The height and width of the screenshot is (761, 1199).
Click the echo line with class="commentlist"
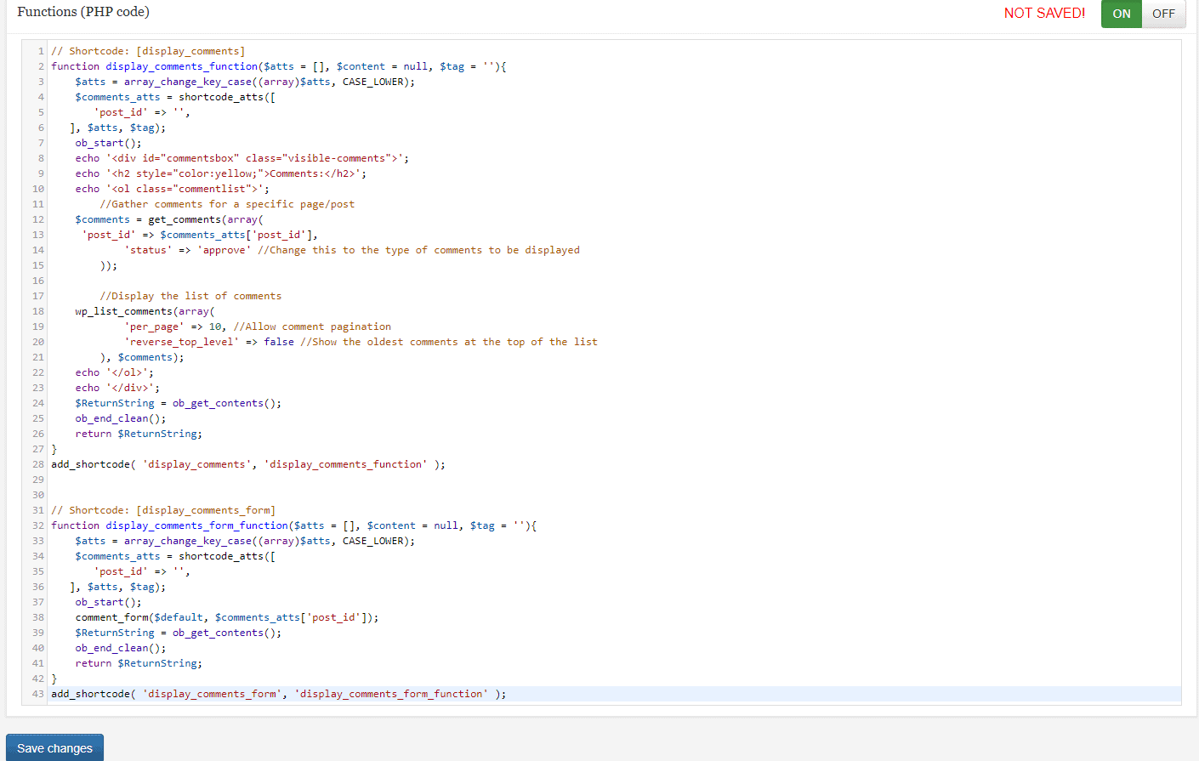tap(173, 189)
